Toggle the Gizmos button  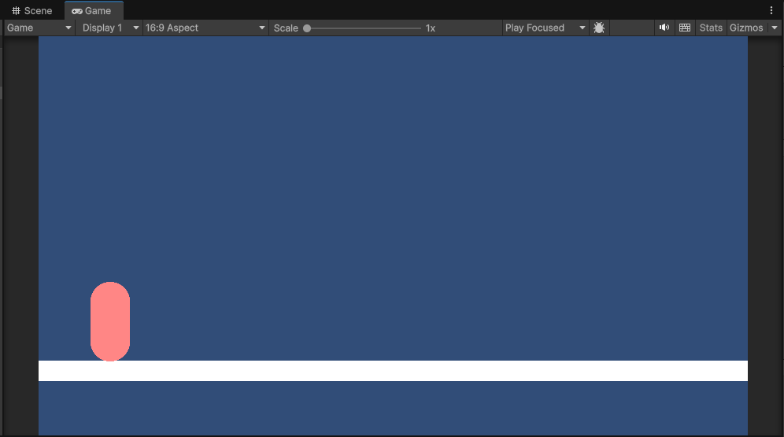coord(745,28)
